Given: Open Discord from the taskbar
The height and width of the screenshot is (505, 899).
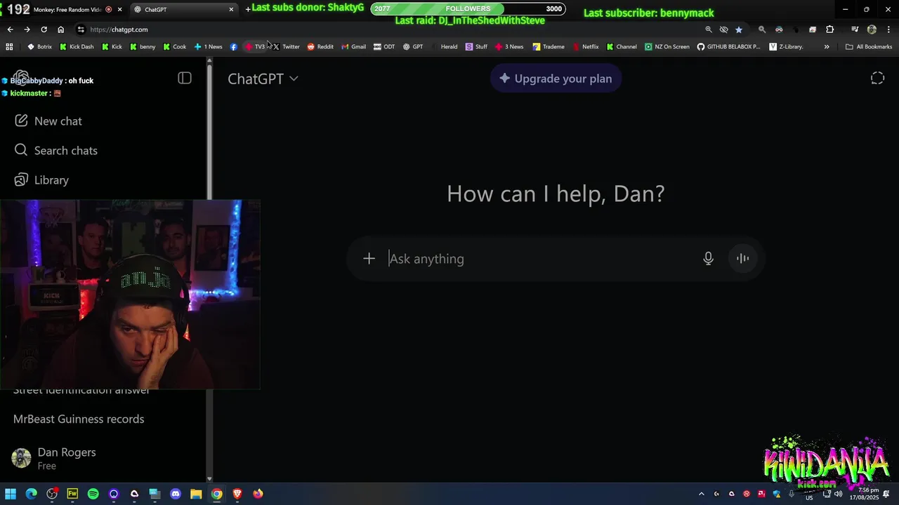Looking at the screenshot, I should [x=176, y=494].
